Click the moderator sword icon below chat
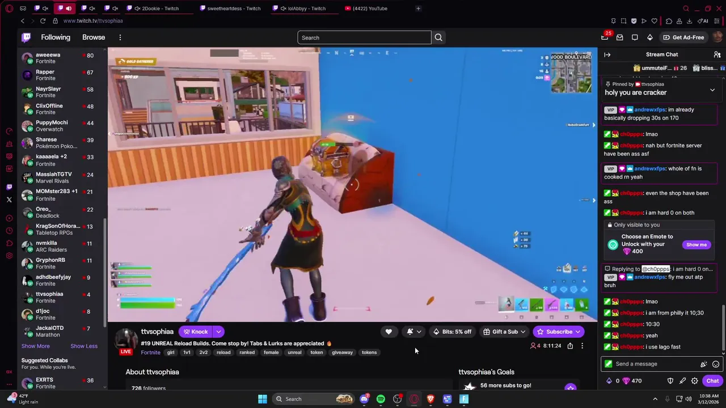 [683, 381]
